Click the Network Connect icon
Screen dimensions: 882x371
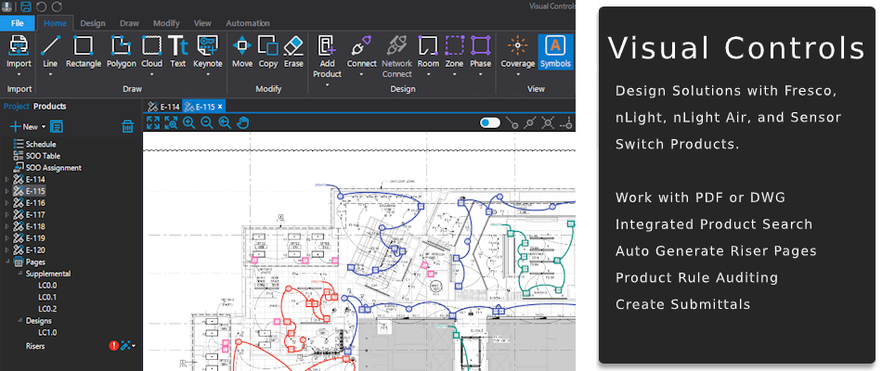[x=396, y=45]
